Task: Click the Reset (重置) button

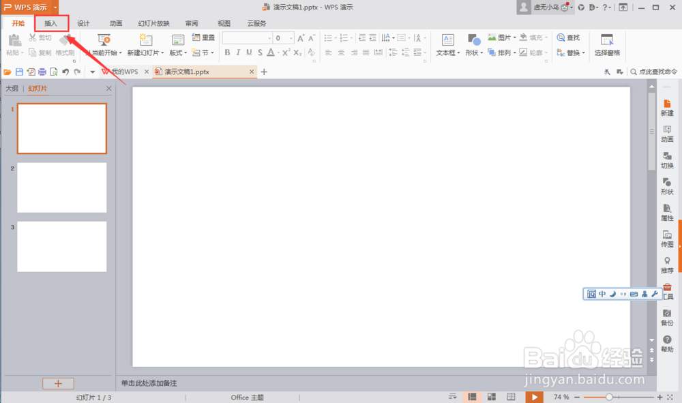Action: [203, 38]
